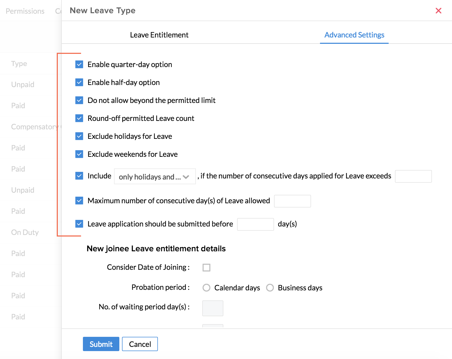Toggle Do not allow beyond permitted limit
The width and height of the screenshot is (452, 359).
click(79, 100)
